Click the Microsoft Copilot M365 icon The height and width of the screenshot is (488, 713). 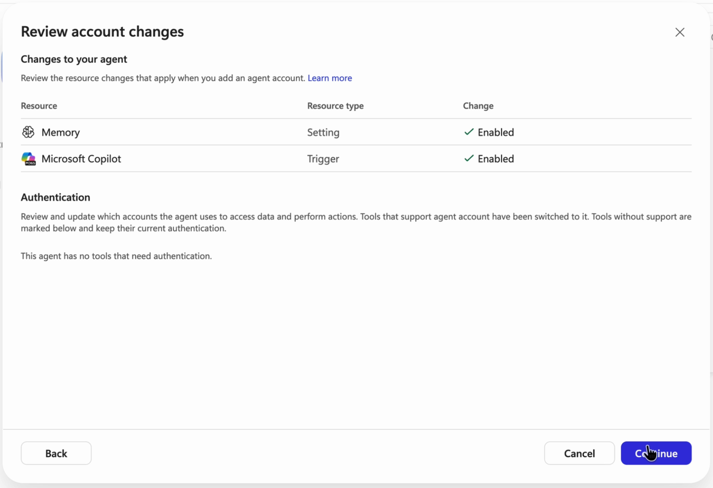[29, 159]
